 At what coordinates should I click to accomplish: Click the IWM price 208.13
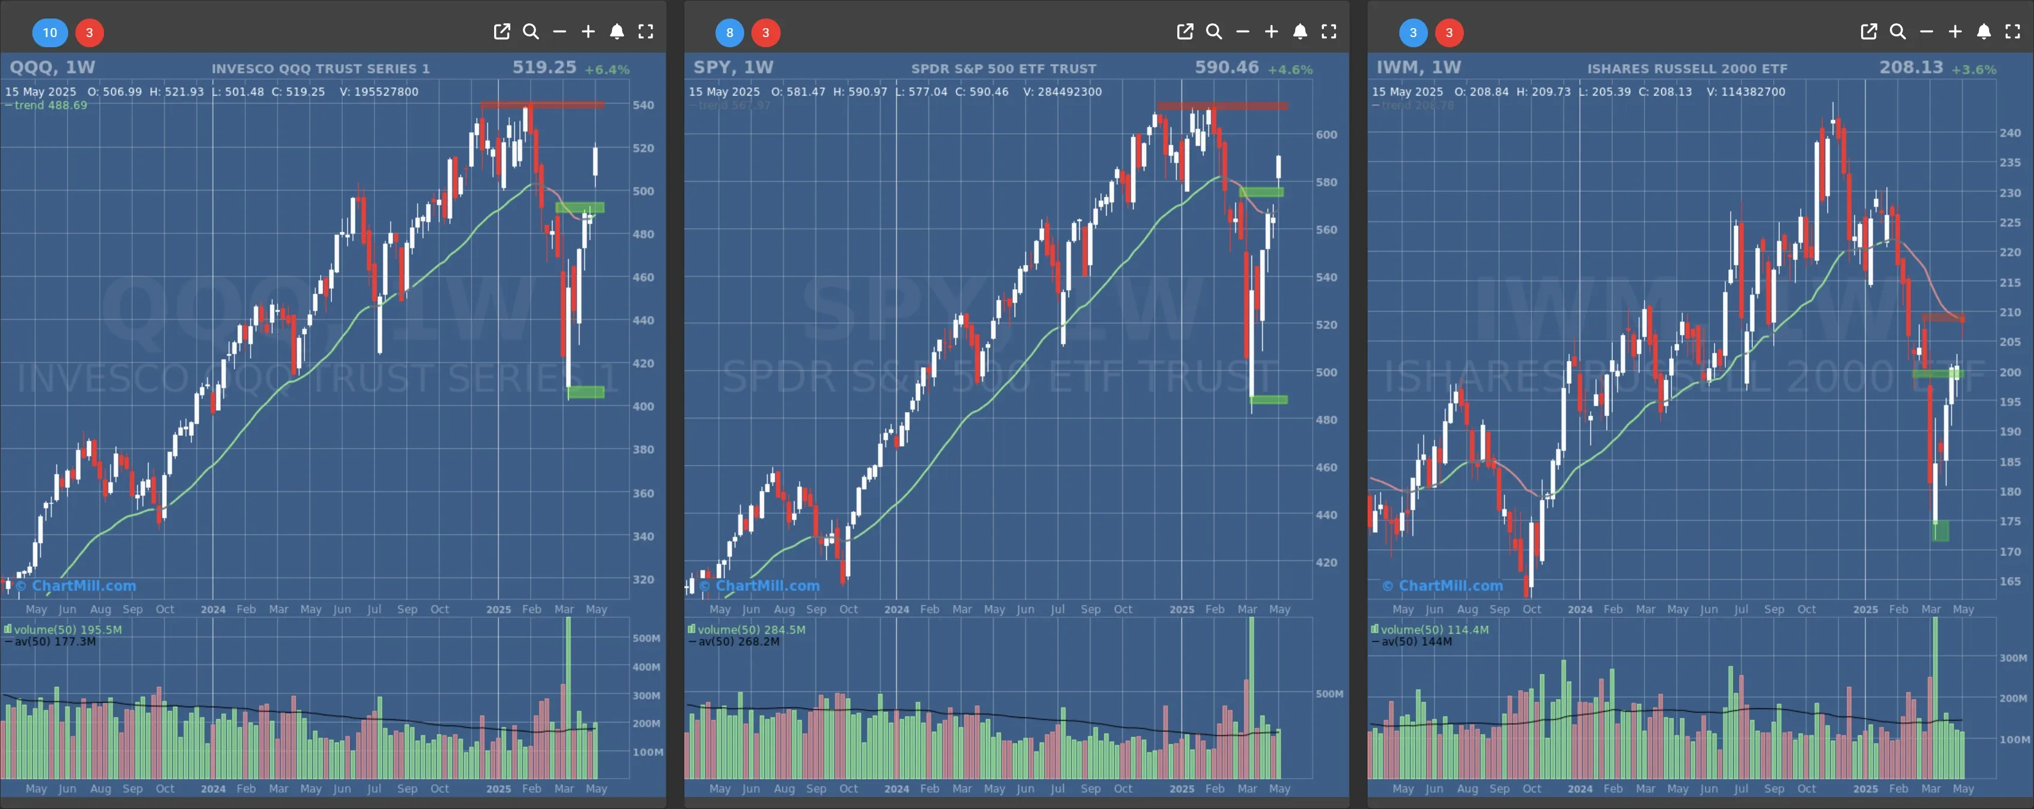(x=1911, y=67)
